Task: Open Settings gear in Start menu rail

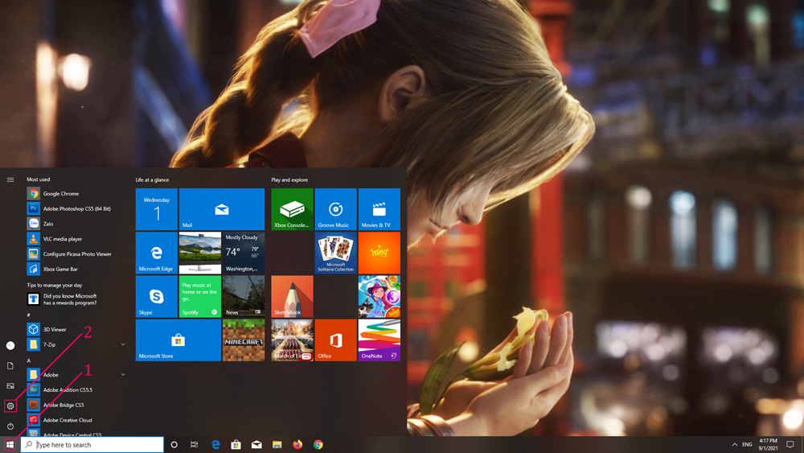Action: click(10, 406)
